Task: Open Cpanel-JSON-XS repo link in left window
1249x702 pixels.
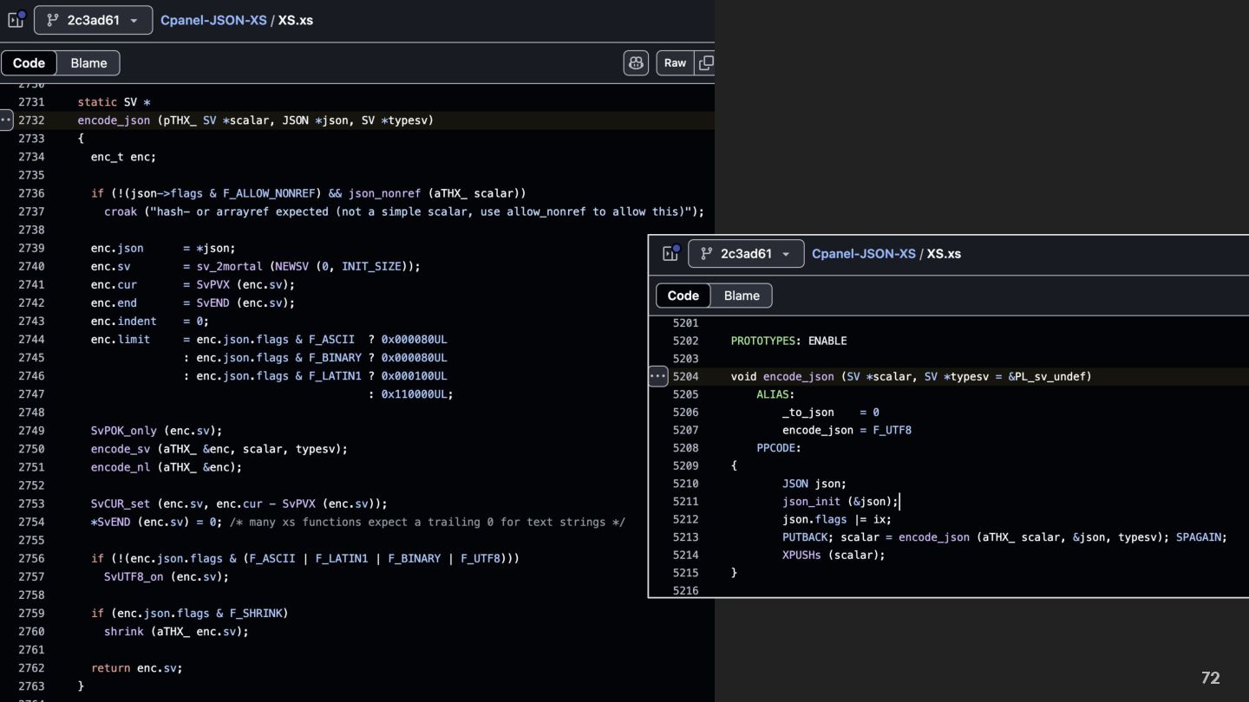Action: click(x=213, y=20)
